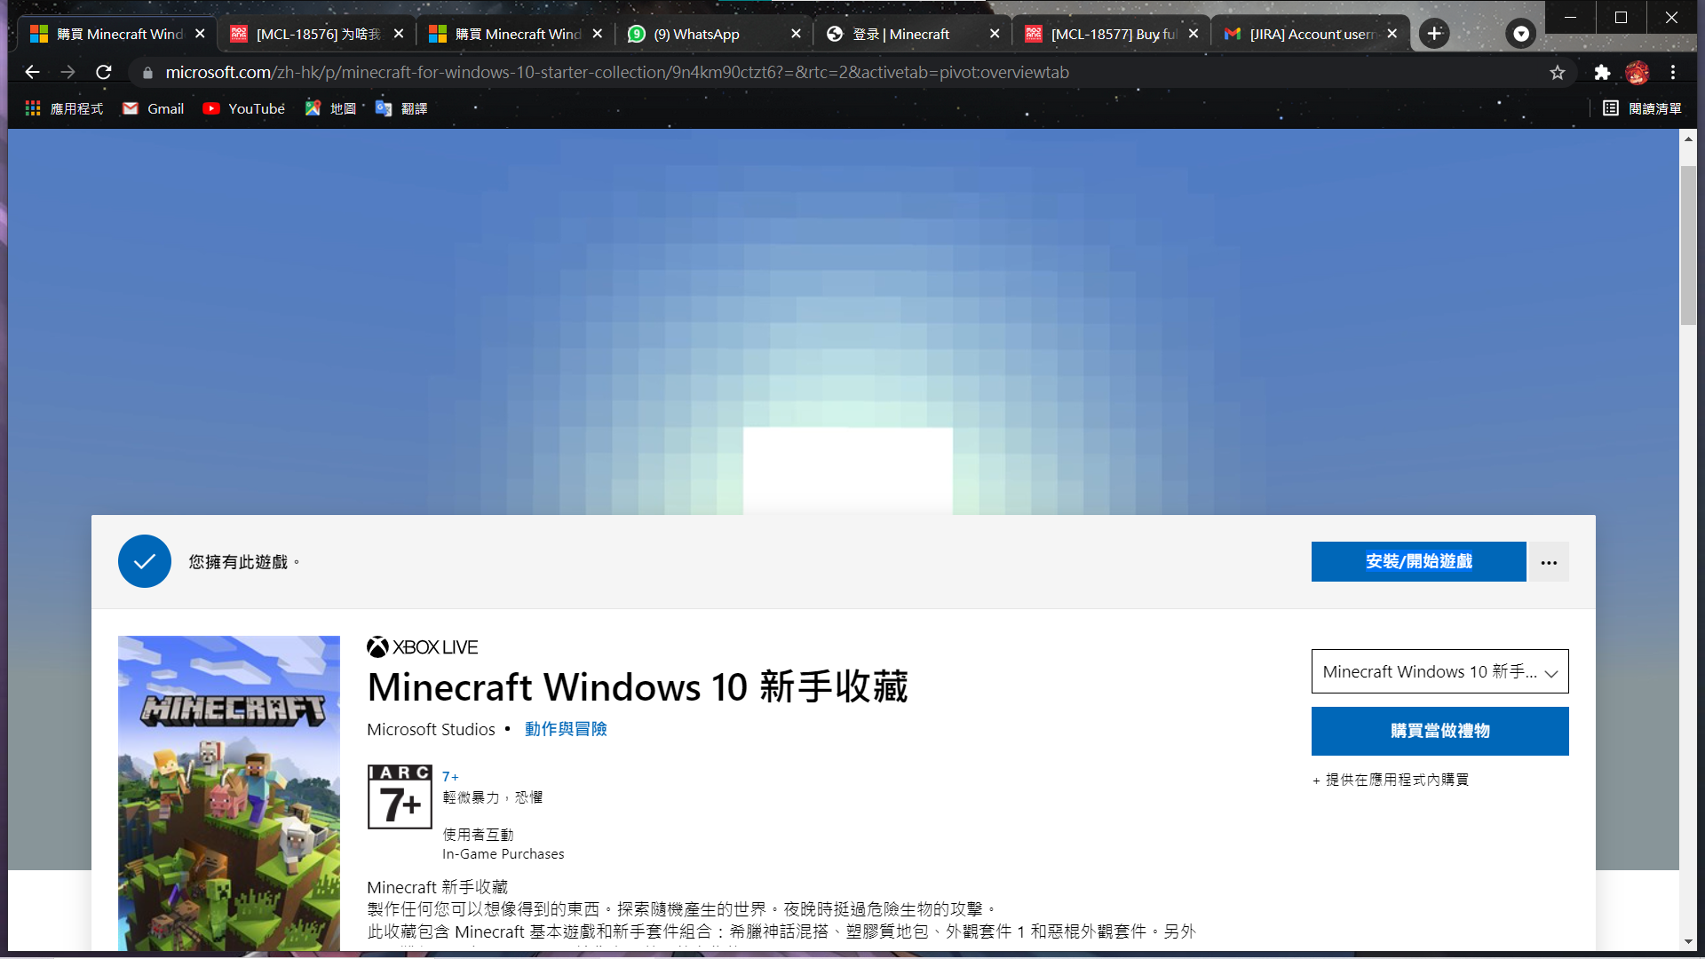The width and height of the screenshot is (1705, 959).
Task: Click the 購買當做禮物 button
Action: point(1439,731)
